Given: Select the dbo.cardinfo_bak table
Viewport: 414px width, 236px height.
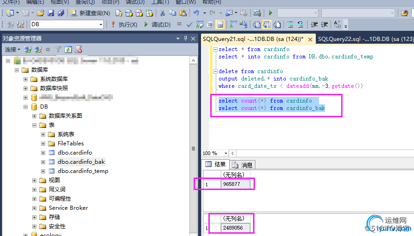Looking at the screenshot, I should point(81,162).
